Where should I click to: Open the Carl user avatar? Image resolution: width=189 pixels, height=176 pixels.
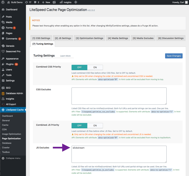point(186,2)
